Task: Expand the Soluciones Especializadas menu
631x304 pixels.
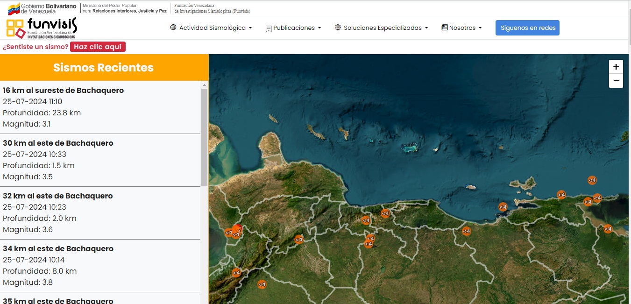Action: (x=382, y=28)
